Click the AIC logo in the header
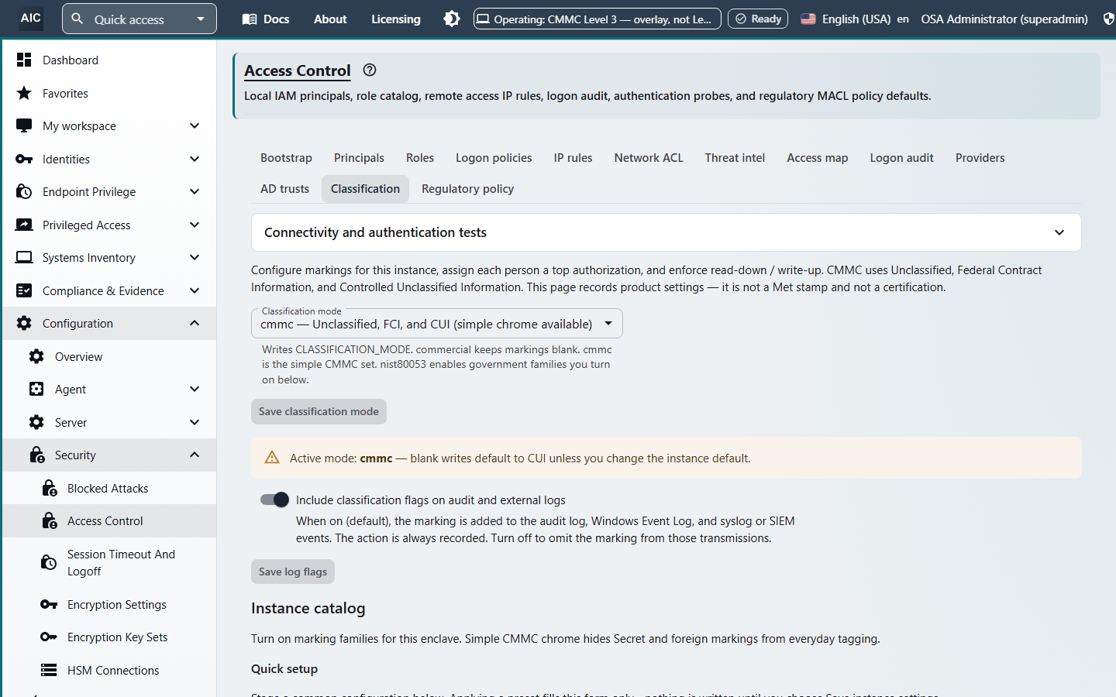The width and height of the screenshot is (1116, 697). (31, 18)
